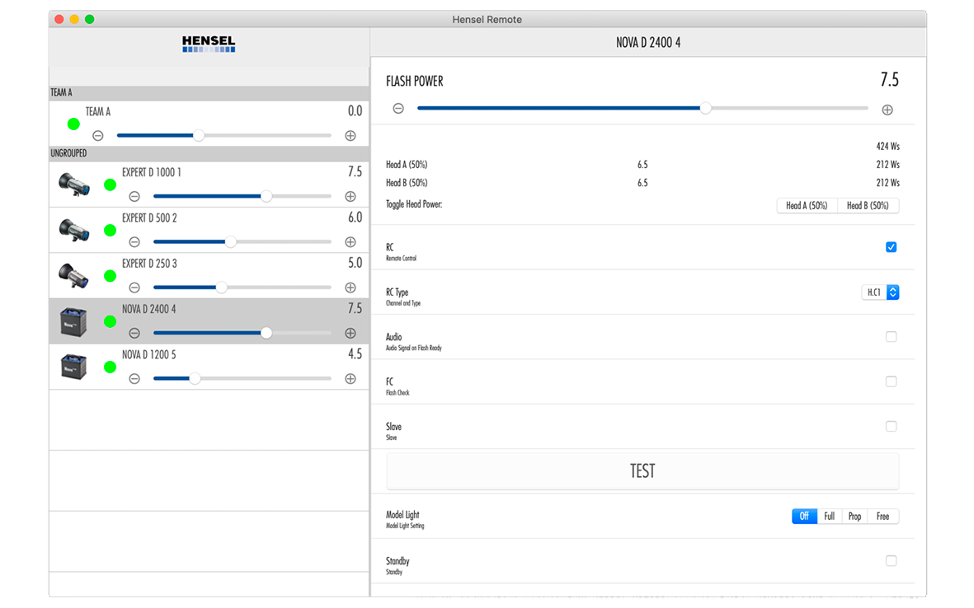Set Model Light to Full
The height and width of the screenshot is (608, 974).
coord(829,517)
